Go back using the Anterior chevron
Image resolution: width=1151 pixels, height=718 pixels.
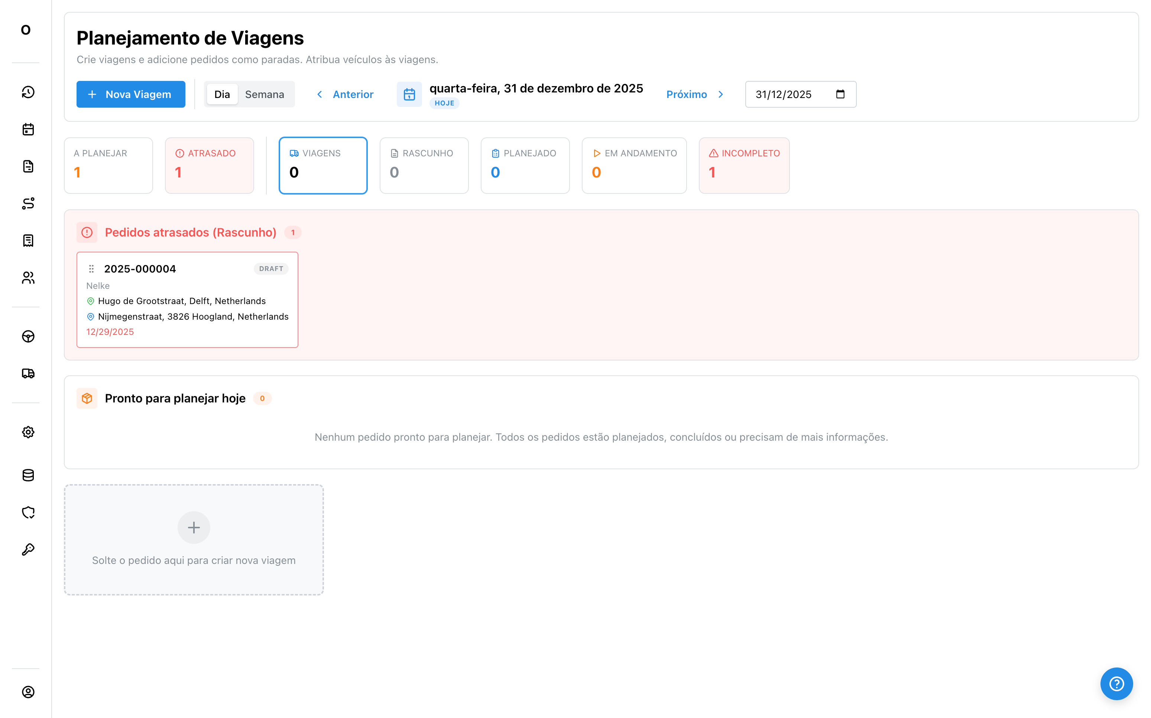(x=320, y=94)
